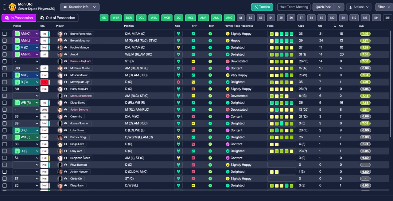Image resolution: width=393 pixels, height=201 pixels.
Task: Click the sort arrow before Ast column
Action: (335, 26)
